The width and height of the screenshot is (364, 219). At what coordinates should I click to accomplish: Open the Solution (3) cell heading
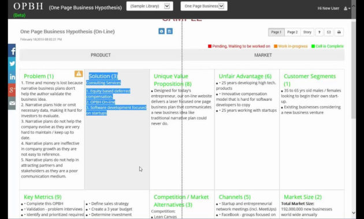point(103,76)
